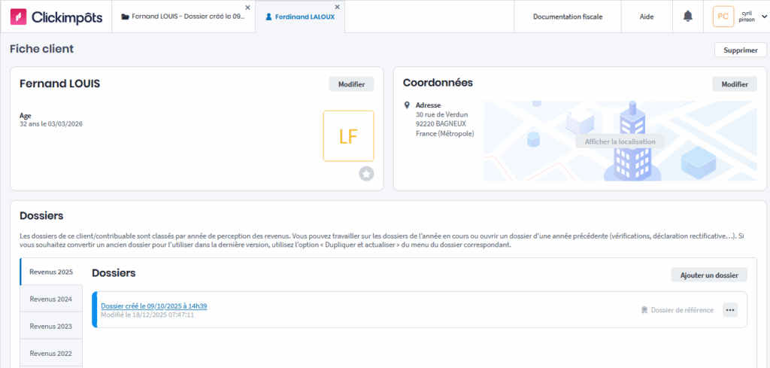Open the Aide menu
This screenshot has height=368, width=770.
(x=647, y=17)
